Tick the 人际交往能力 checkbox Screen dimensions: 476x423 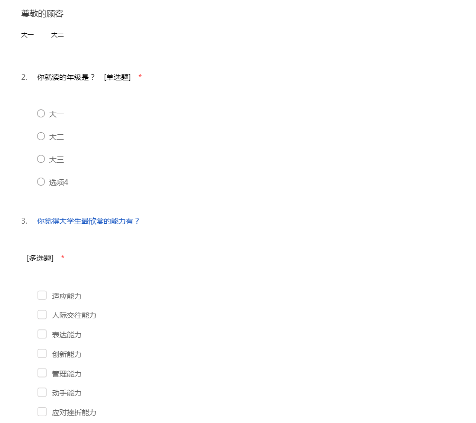(x=42, y=315)
